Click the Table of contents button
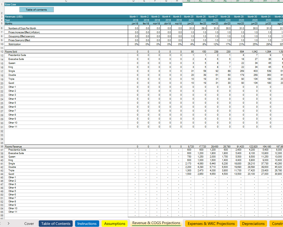The width and height of the screenshot is (283, 227). [x=36, y=10]
